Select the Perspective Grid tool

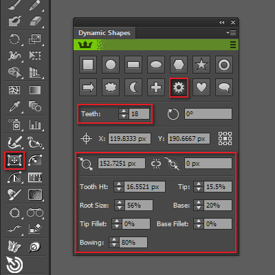(35, 73)
